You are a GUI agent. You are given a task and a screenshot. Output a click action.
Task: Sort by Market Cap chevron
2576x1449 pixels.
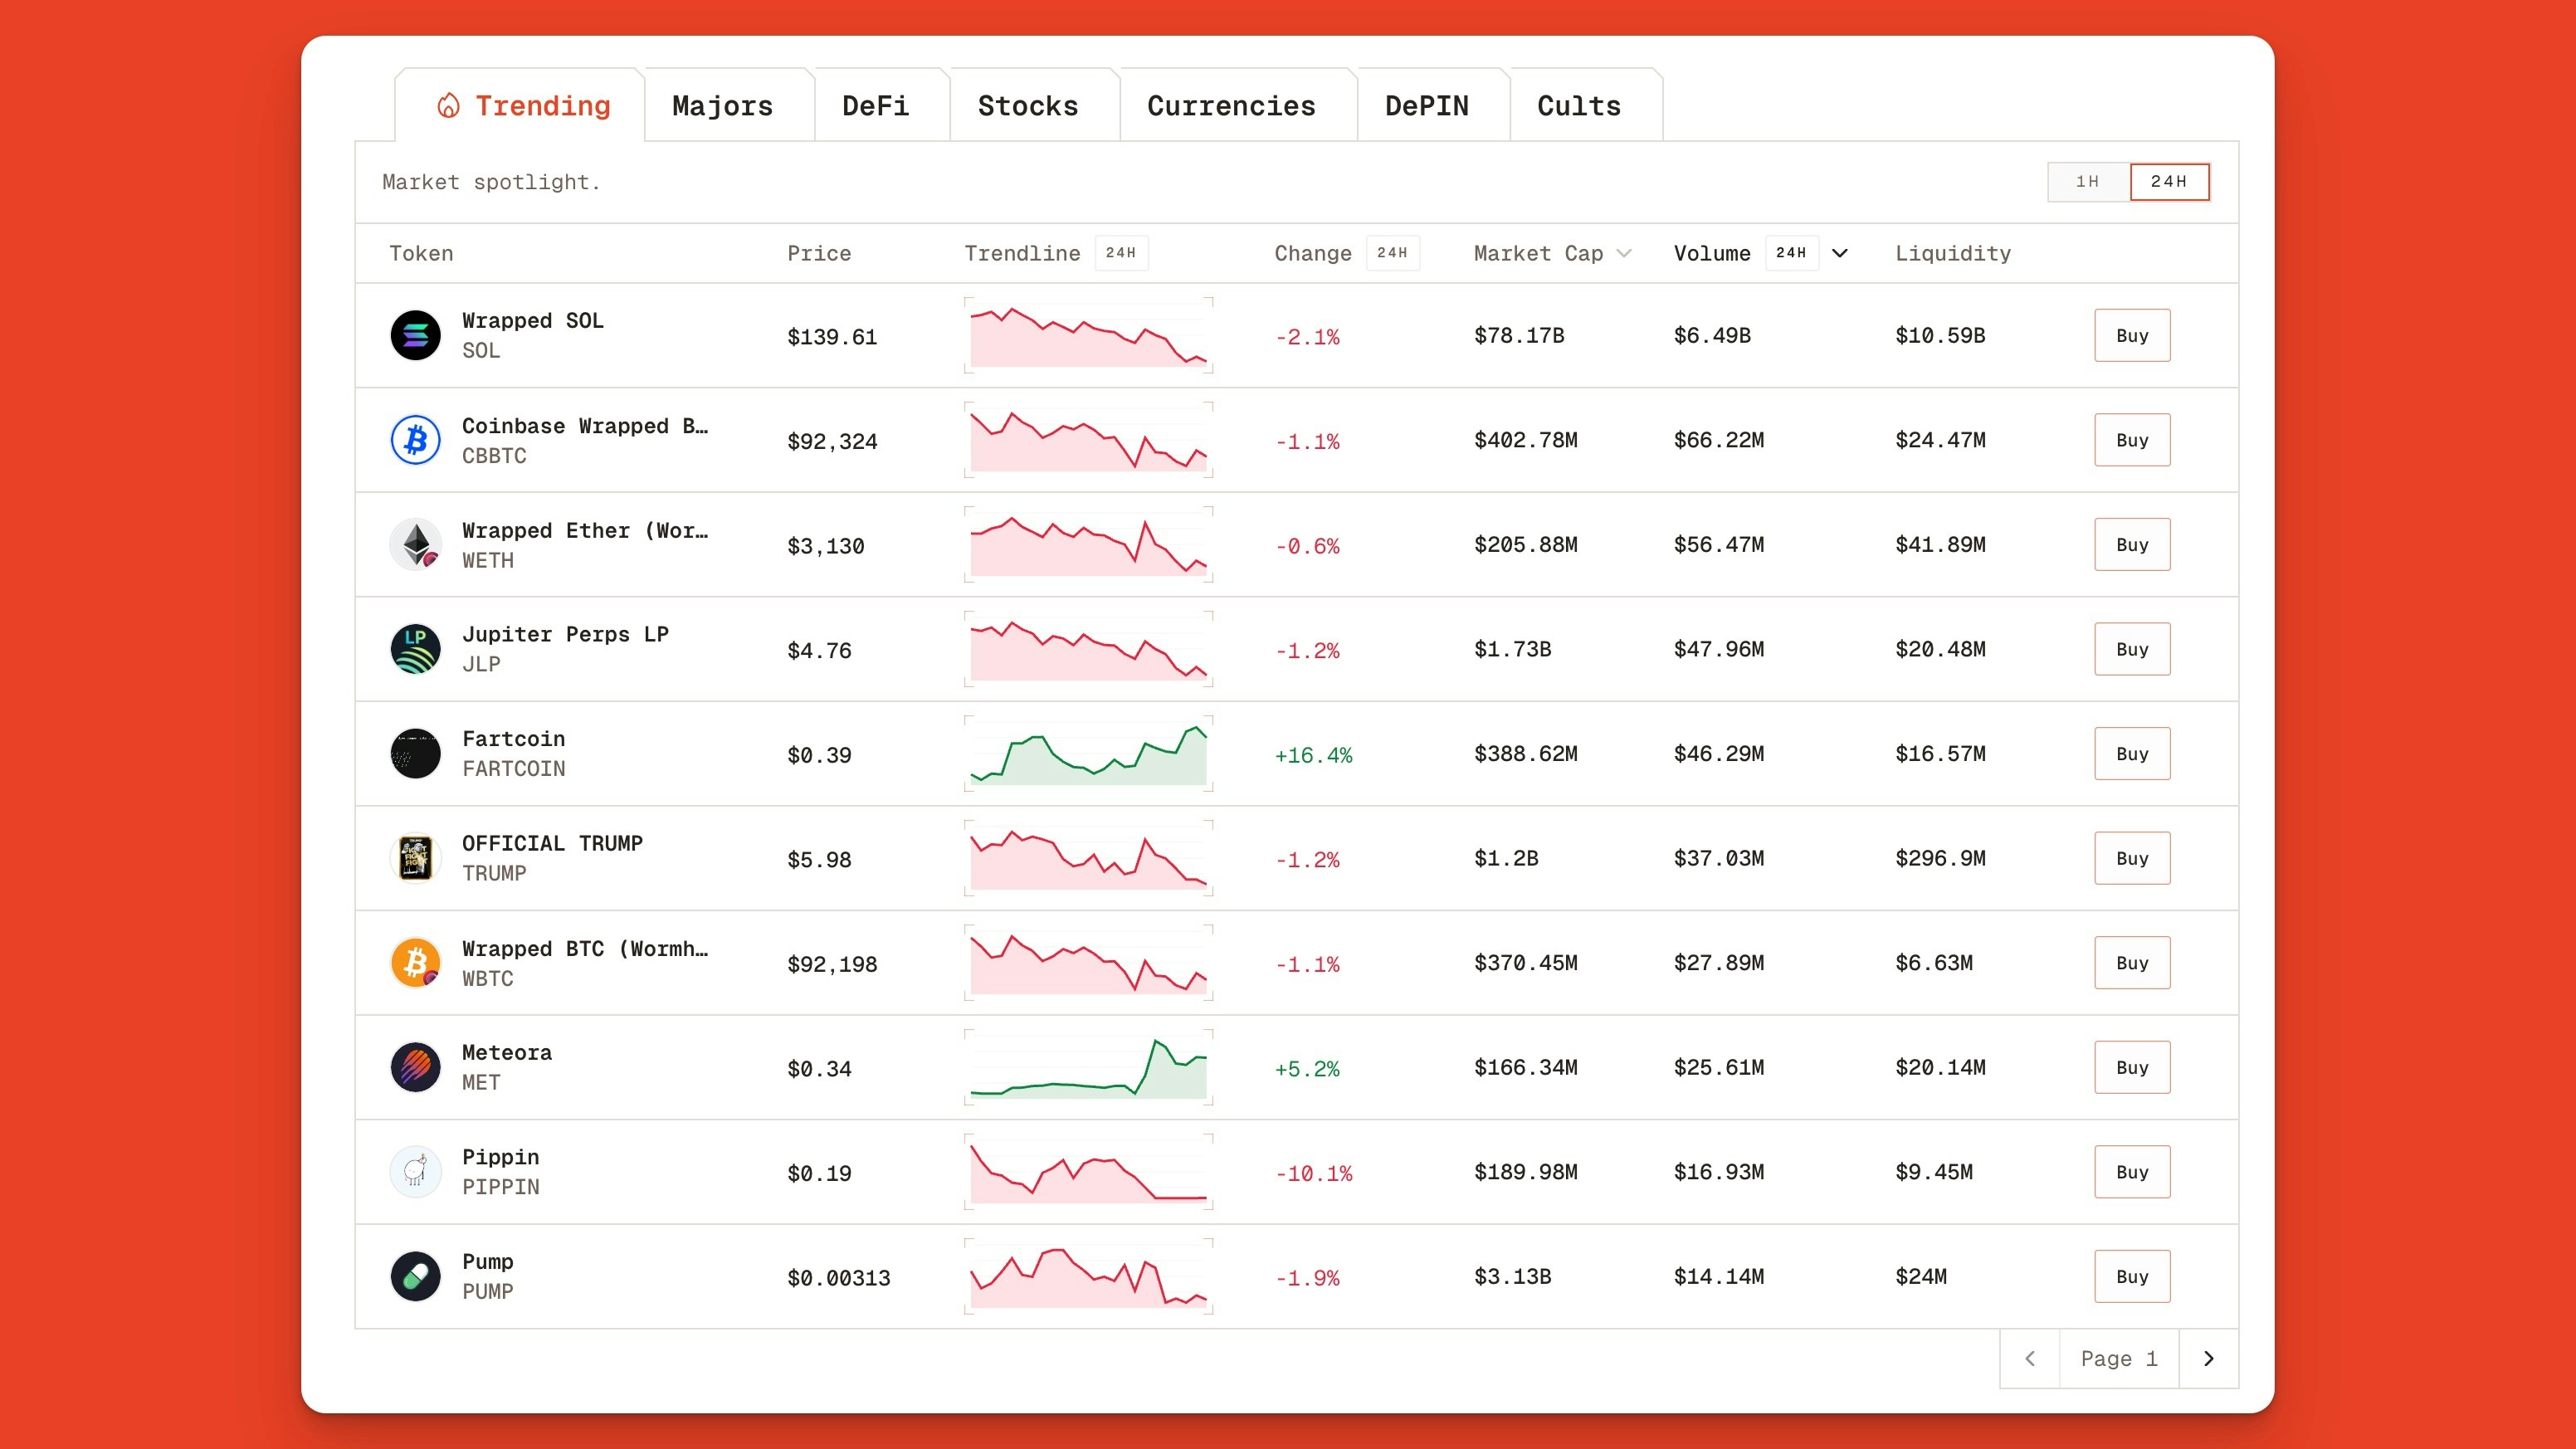(x=1624, y=253)
